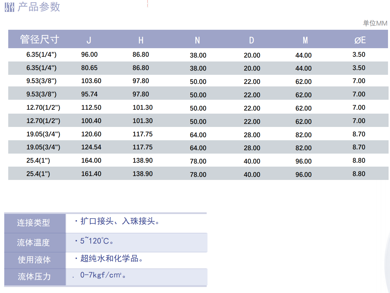Click the 流体温度 label cell
The width and height of the screenshot is (390, 293).
(35, 243)
